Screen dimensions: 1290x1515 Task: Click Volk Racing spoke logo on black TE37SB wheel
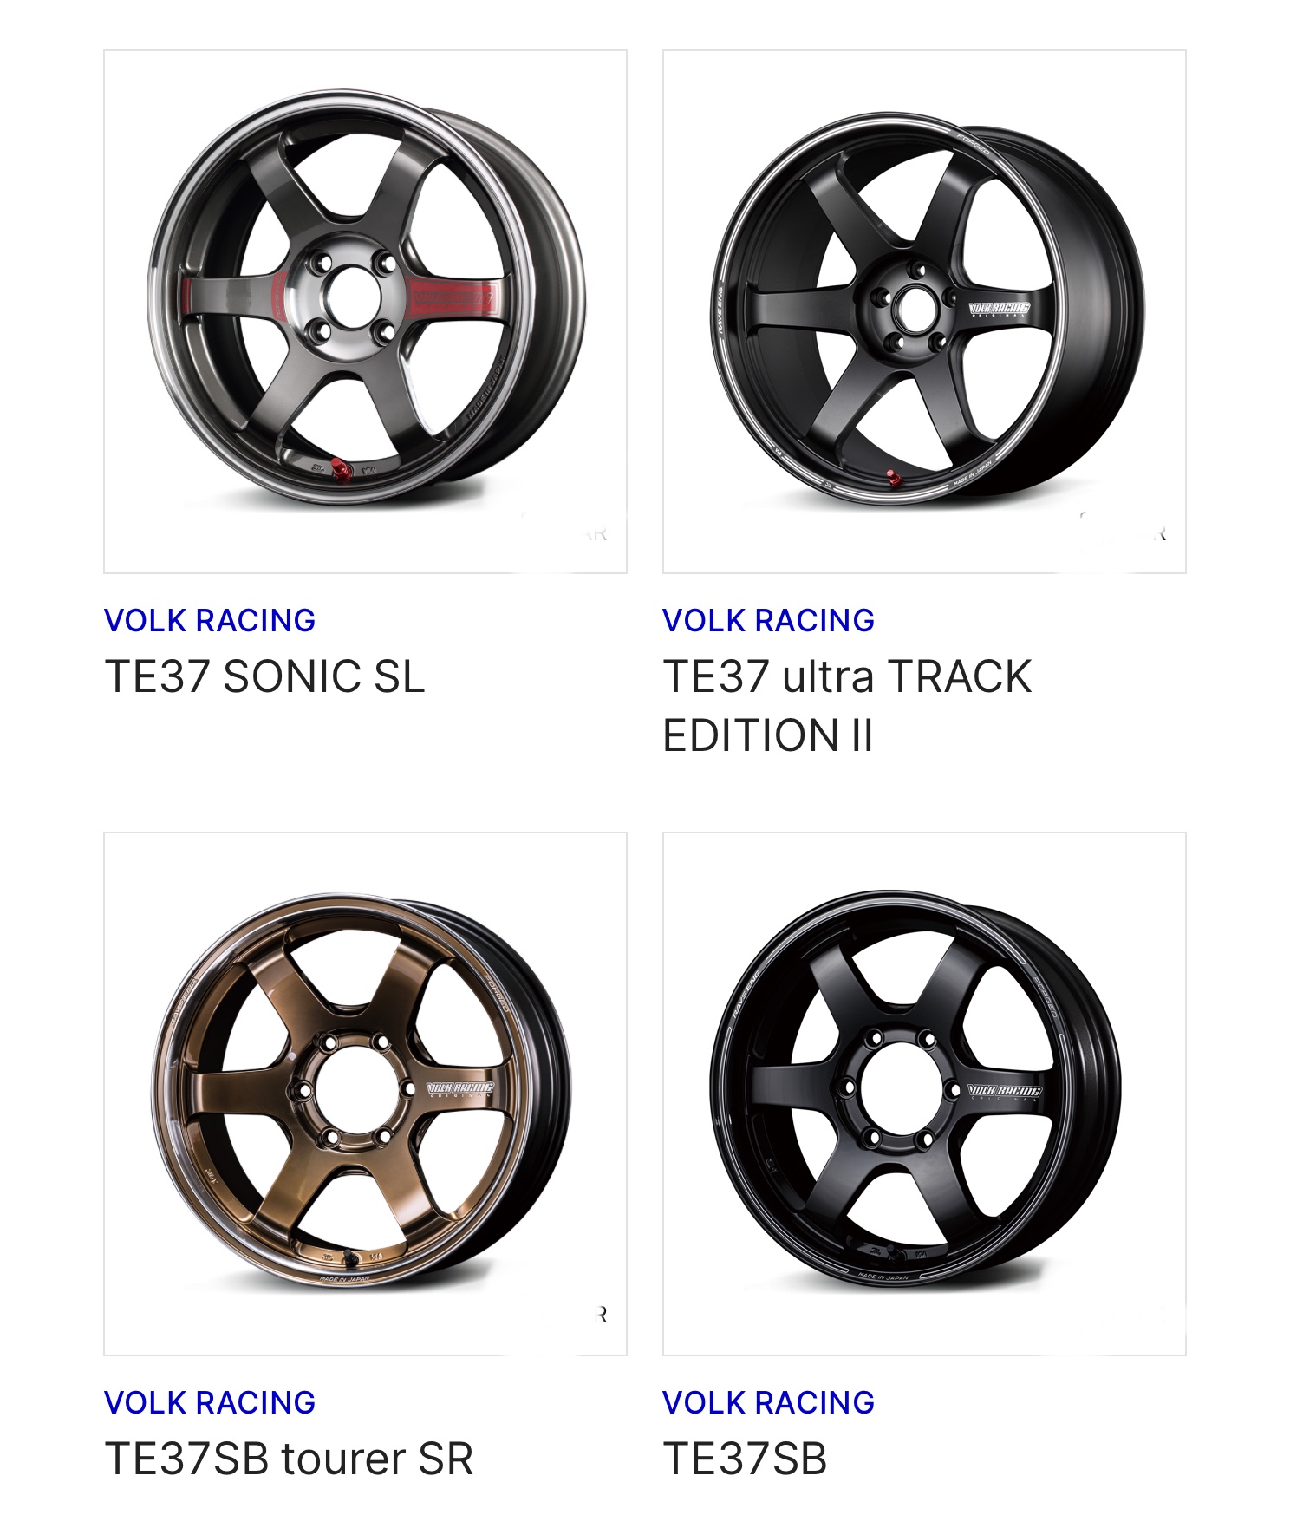[1005, 1092]
